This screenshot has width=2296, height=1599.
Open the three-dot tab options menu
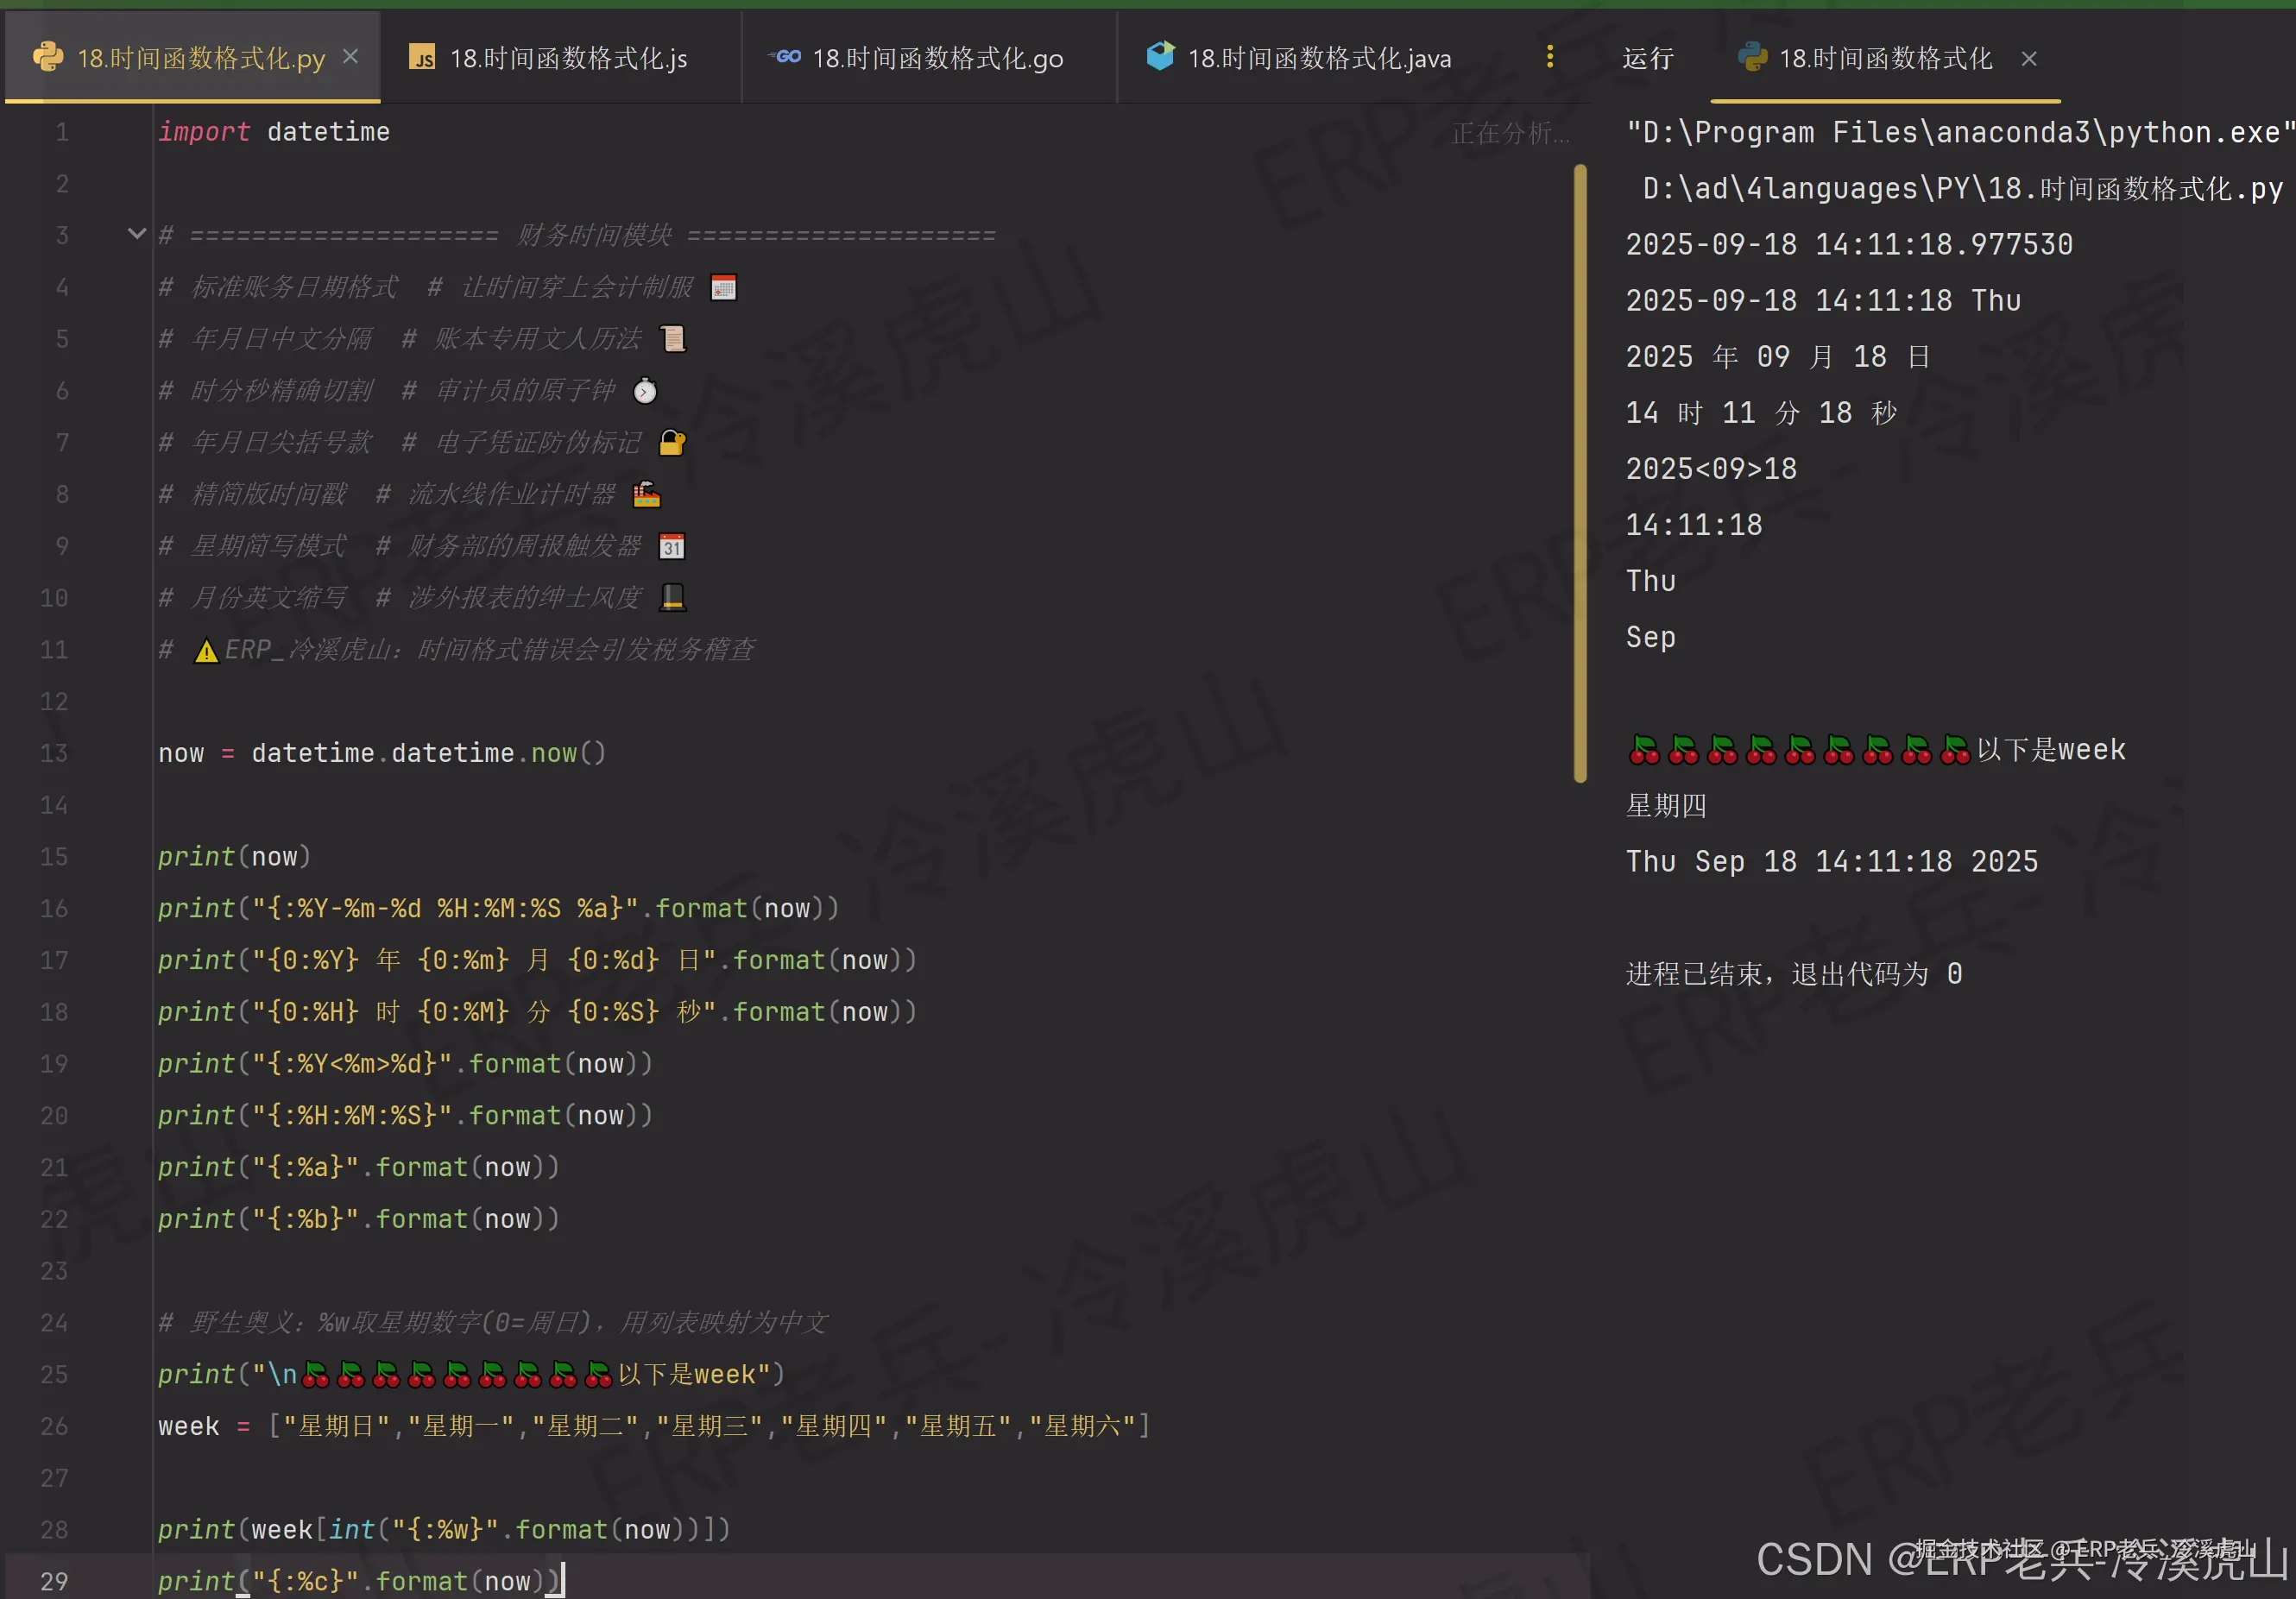(x=1549, y=57)
